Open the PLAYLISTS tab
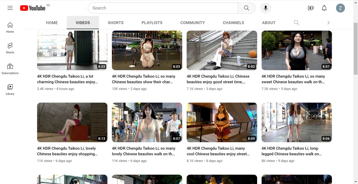The height and width of the screenshot is (184, 358). [152, 22]
